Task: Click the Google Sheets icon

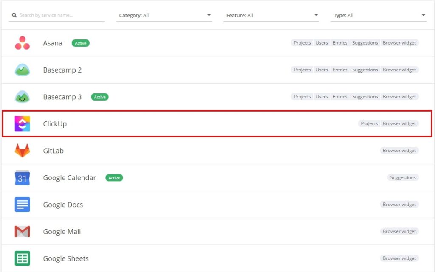Action: click(22, 258)
